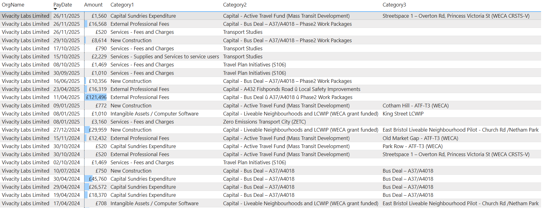Sort table by OrgName column header
Screen dimensions: 542x208
(13, 5)
